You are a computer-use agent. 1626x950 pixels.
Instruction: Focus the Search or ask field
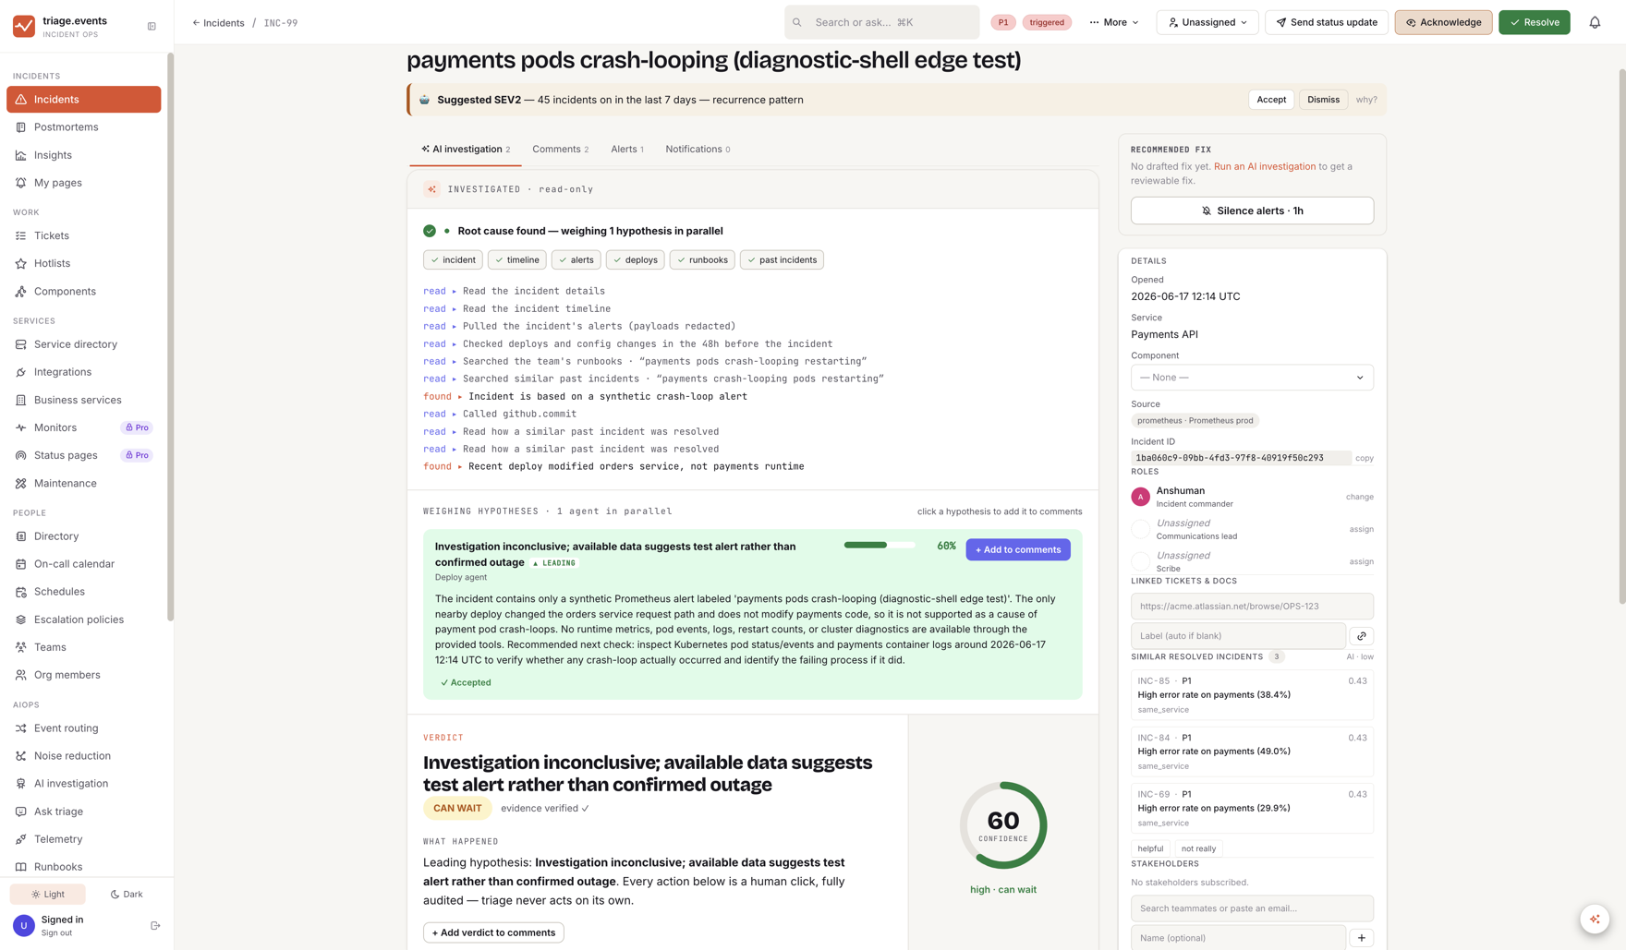coord(881,22)
